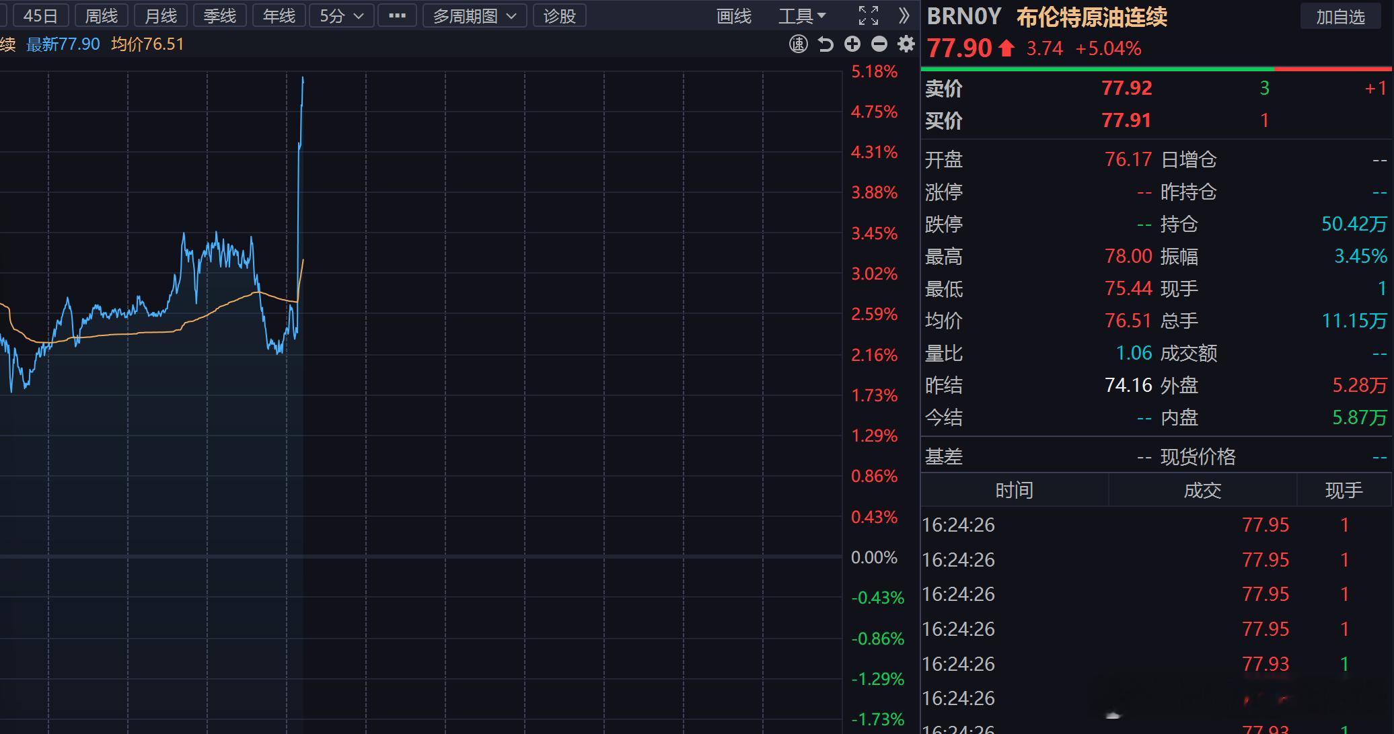This screenshot has height=734, width=1394.
Task: Open the 5分 interval dropdown
Action: (x=342, y=15)
